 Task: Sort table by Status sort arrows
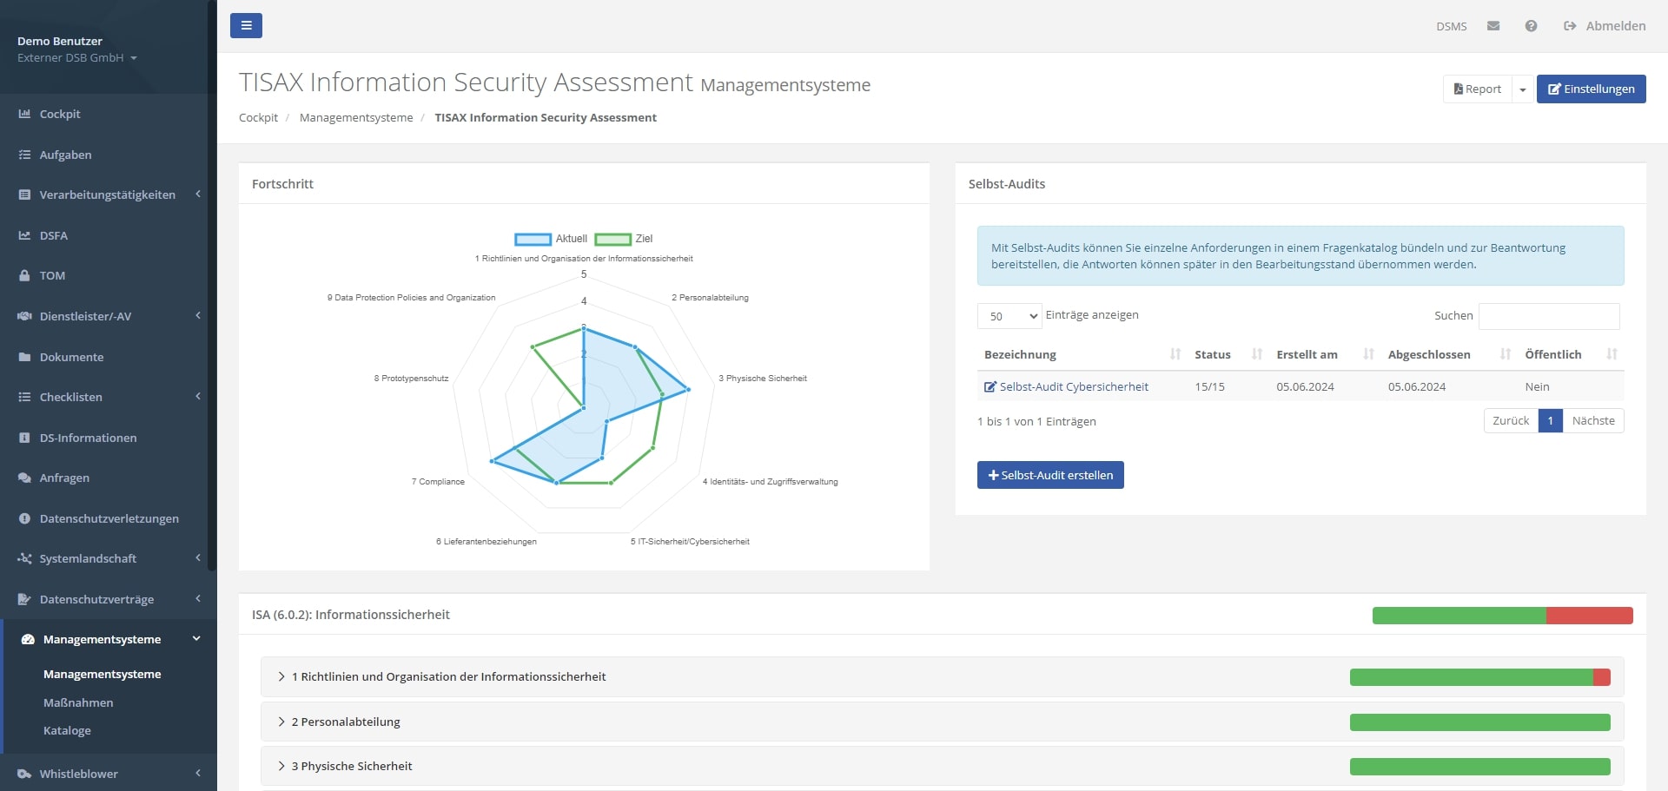point(1256,354)
